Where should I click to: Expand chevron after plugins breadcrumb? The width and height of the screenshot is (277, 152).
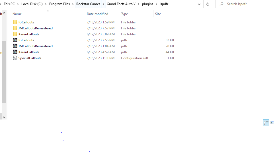tap(156, 4)
